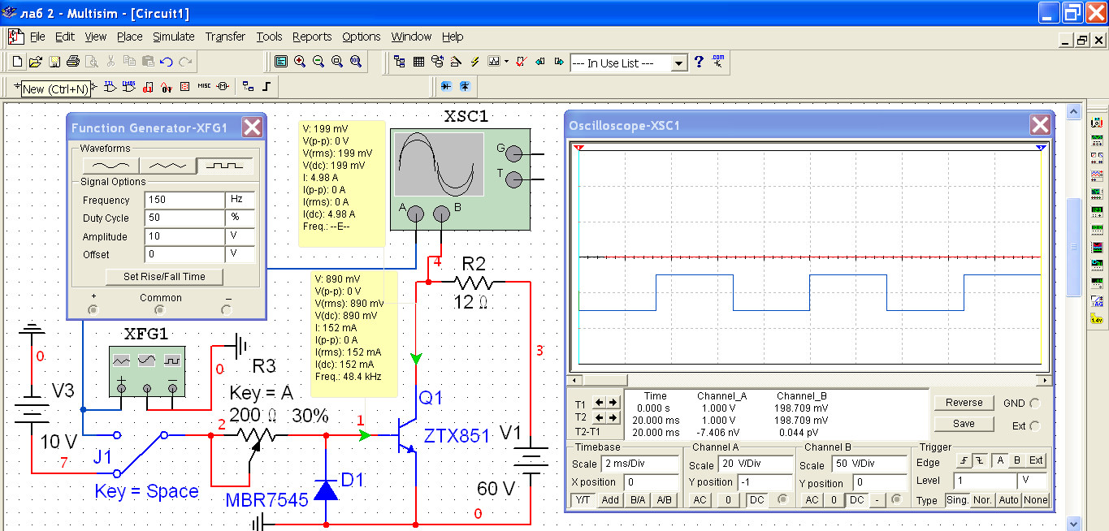Open the Frequency unit Hz dropdown
1109x531 pixels.
240,200
